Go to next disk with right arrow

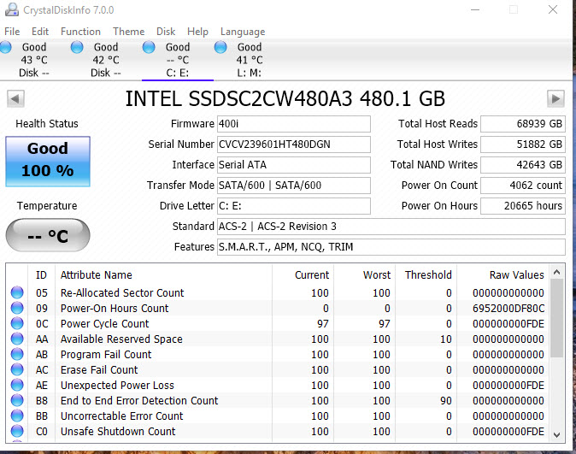click(555, 98)
